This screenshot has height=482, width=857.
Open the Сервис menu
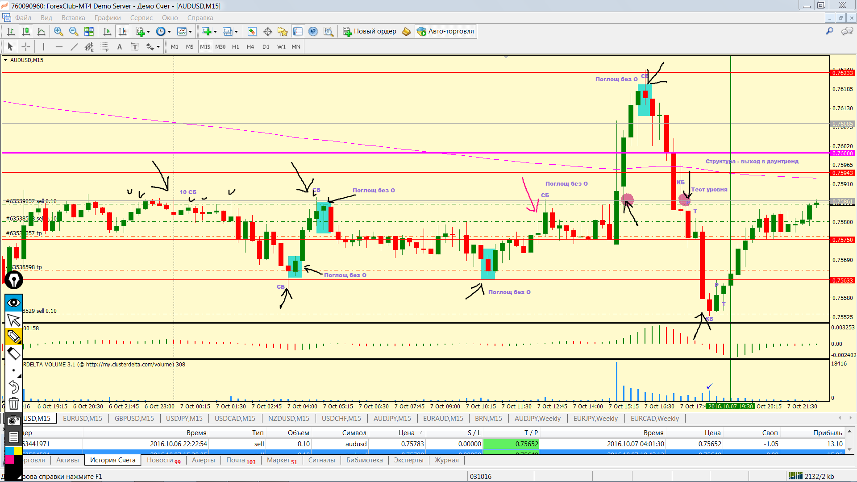click(x=141, y=18)
